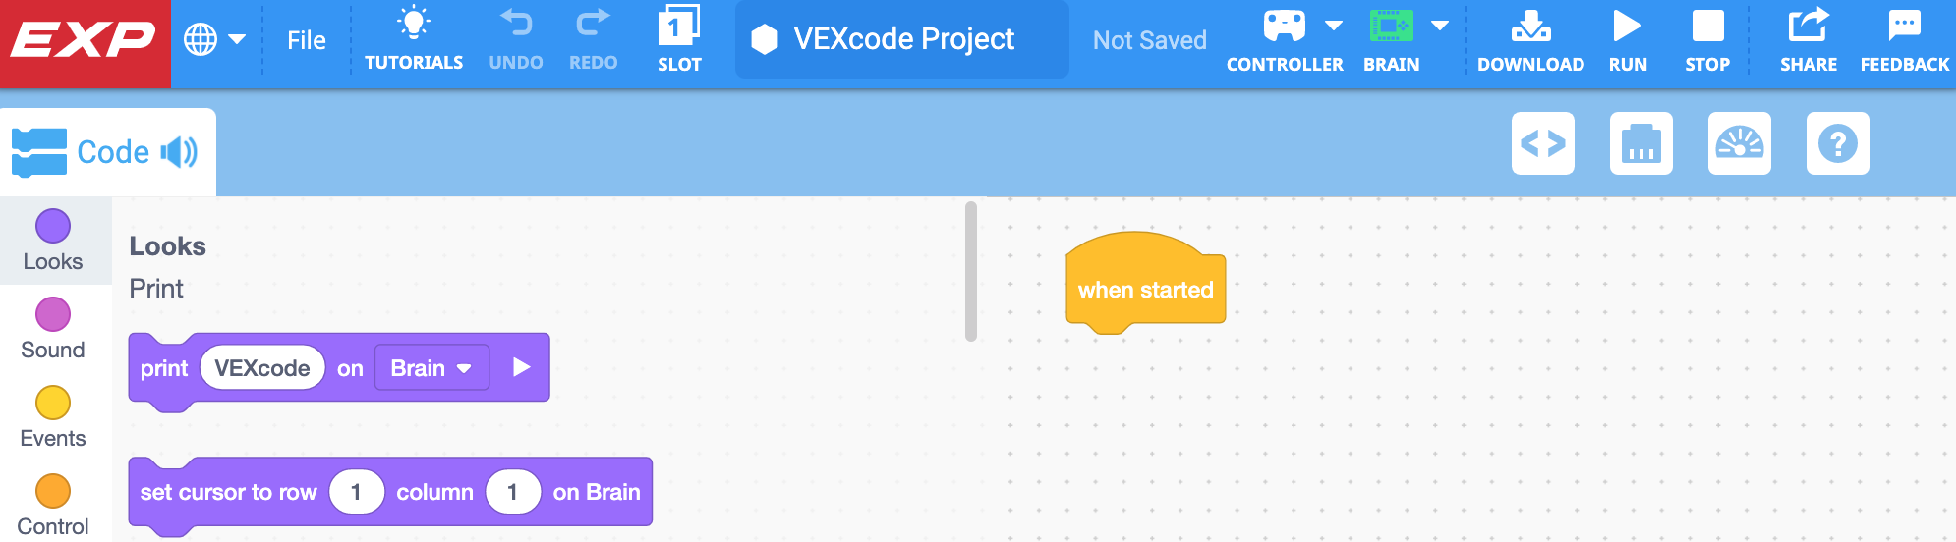Screen dimensions: 1956x542
Task: Expand the Brain status dropdown arrow
Action: point(1440,26)
